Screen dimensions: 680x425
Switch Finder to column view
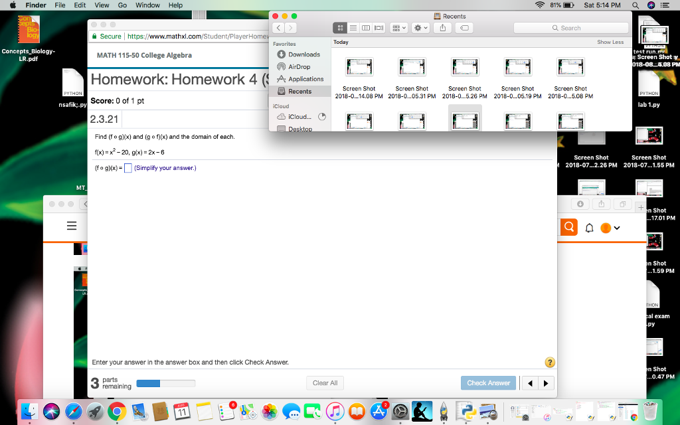click(366, 28)
